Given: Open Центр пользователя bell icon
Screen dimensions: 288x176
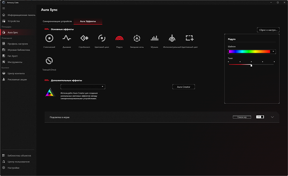Looking at the screenshot, I should click(x=4, y=162).
